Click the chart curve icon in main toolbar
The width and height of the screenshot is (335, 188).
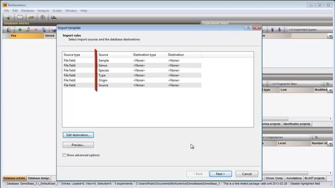[x=53, y=17]
